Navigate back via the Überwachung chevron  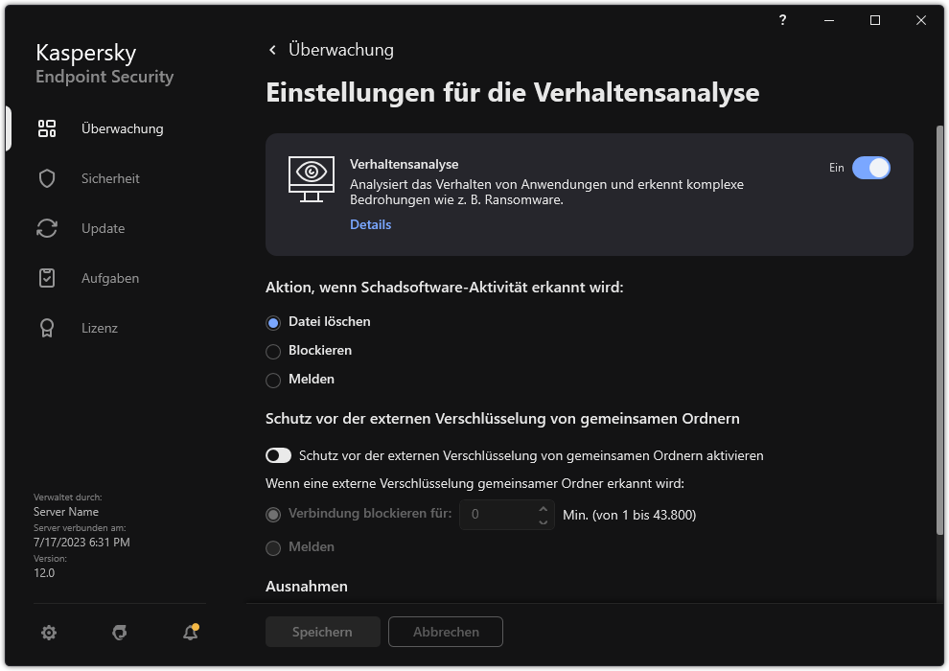[272, 49]
